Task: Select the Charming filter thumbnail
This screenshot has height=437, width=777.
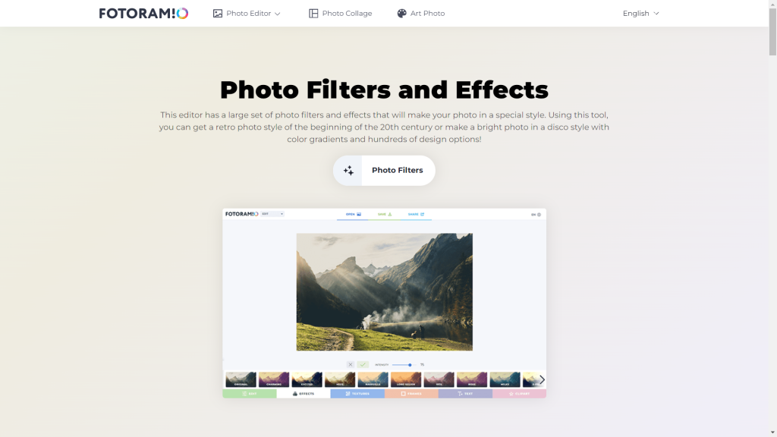Action: coord(274,379)
